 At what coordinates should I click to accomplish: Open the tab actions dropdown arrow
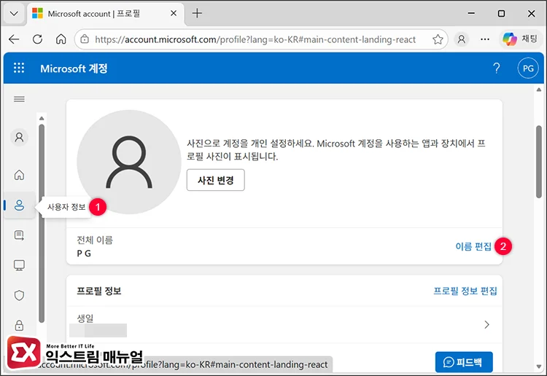point(14,14)
